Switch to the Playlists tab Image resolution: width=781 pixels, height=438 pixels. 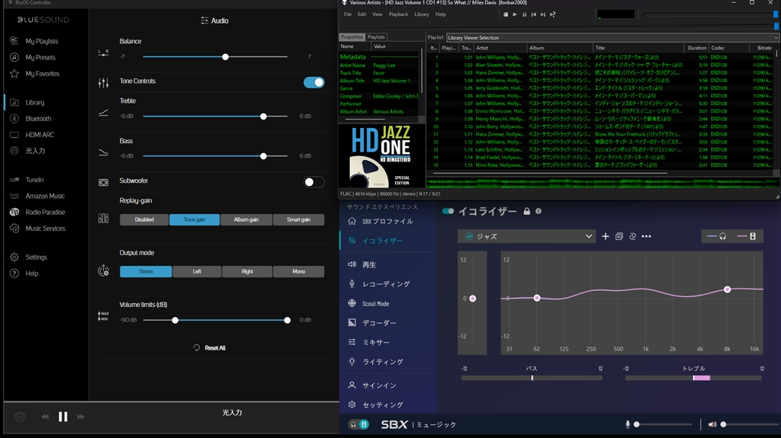(x=376, y=37)
